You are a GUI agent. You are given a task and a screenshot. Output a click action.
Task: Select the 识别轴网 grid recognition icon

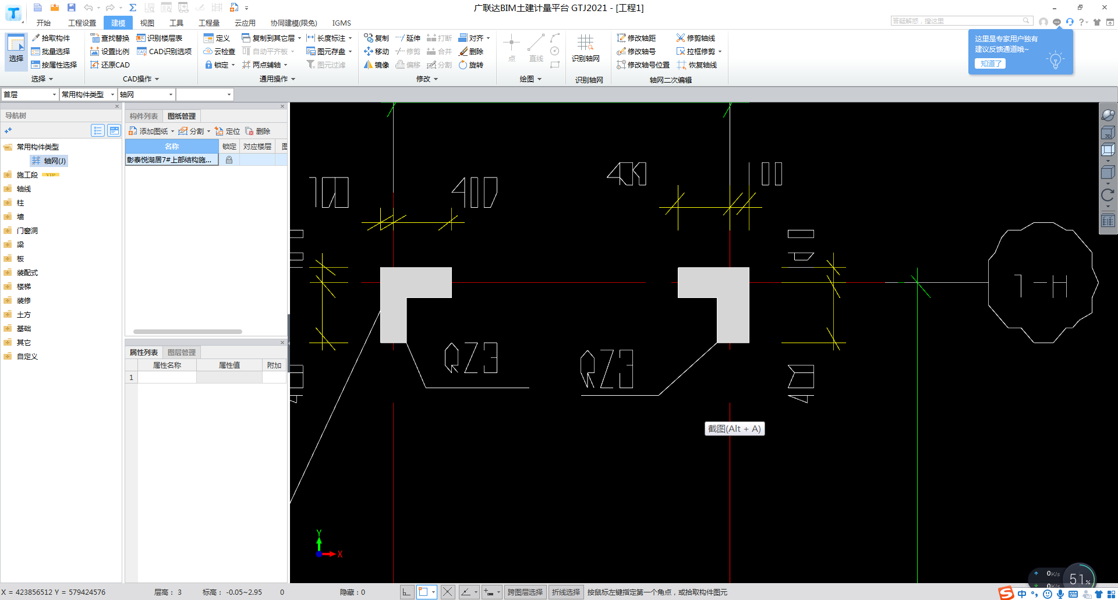(x=585, y=48)
